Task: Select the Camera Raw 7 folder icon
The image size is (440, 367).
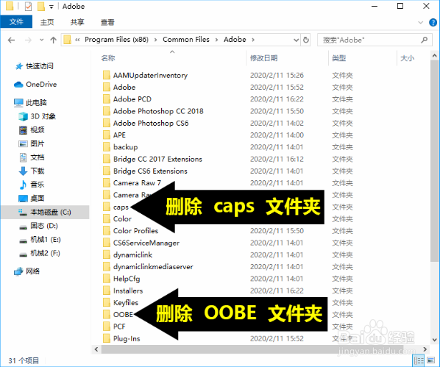Action: click(x=107, y=183)
